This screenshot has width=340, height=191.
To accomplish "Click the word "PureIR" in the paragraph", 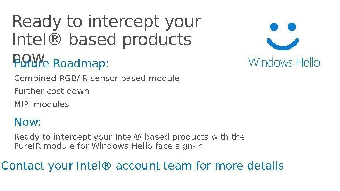I will pyautogui.click(x=25, y=146).
